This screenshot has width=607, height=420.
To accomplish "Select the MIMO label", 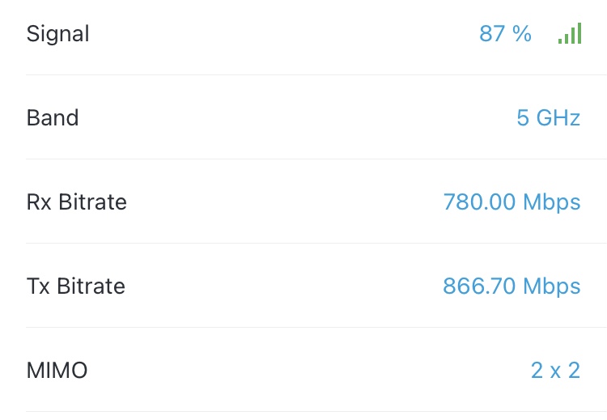I will (x=57, y=371).
